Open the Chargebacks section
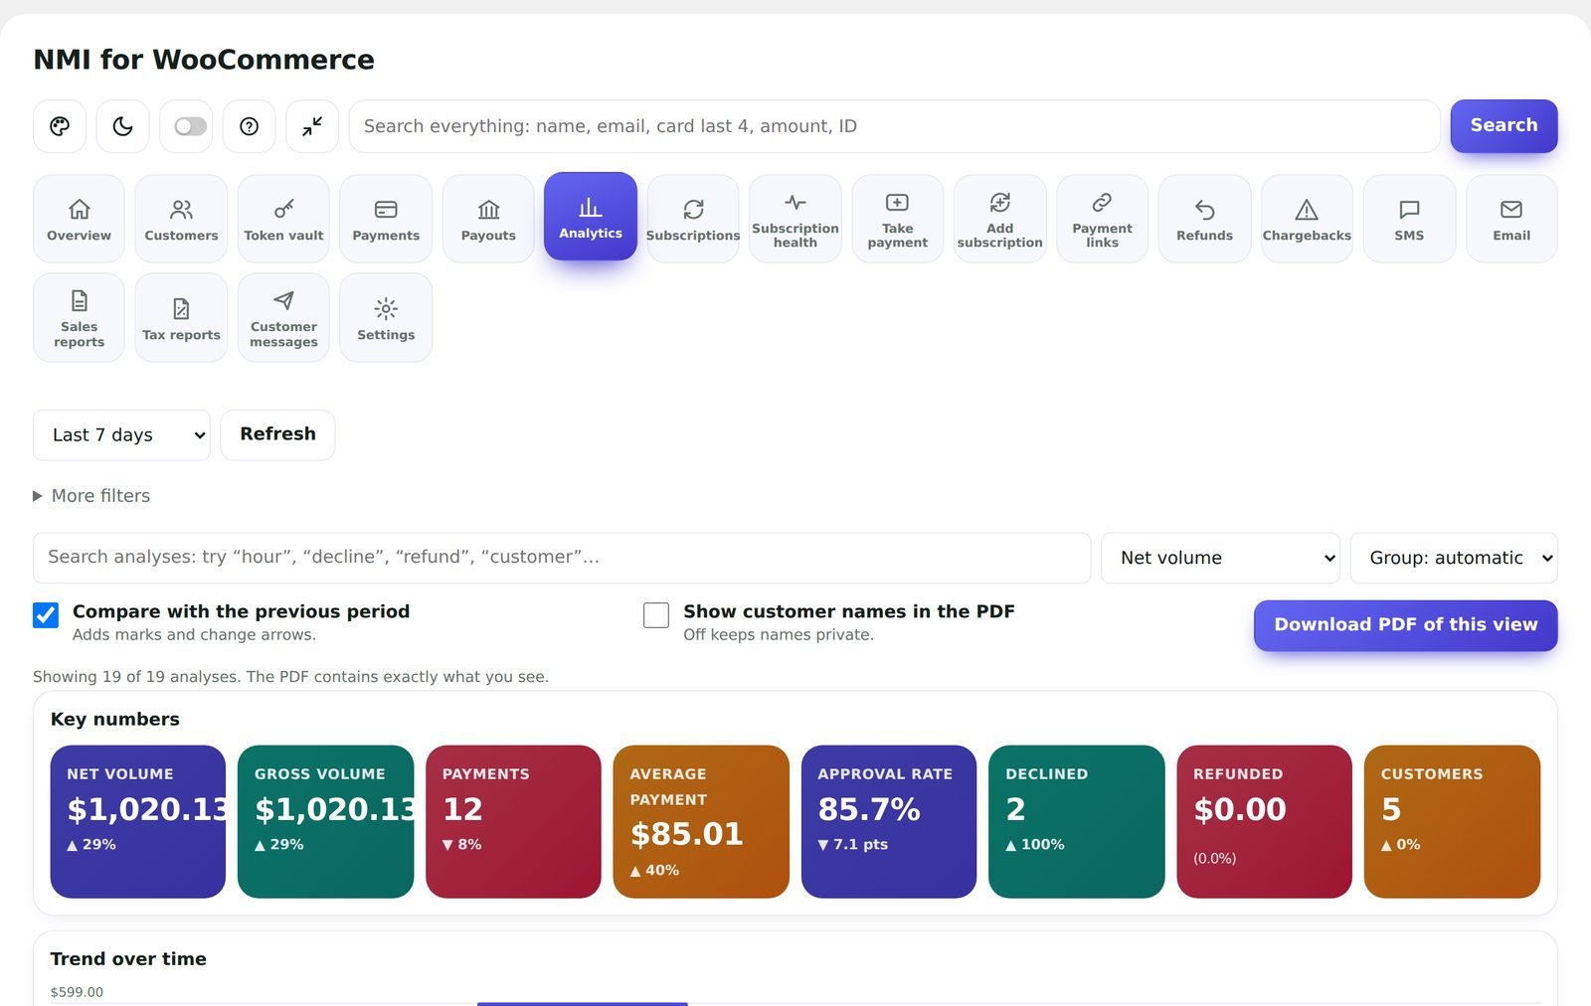This screenshot has width=1591, height=1006. coord(1307,219)
